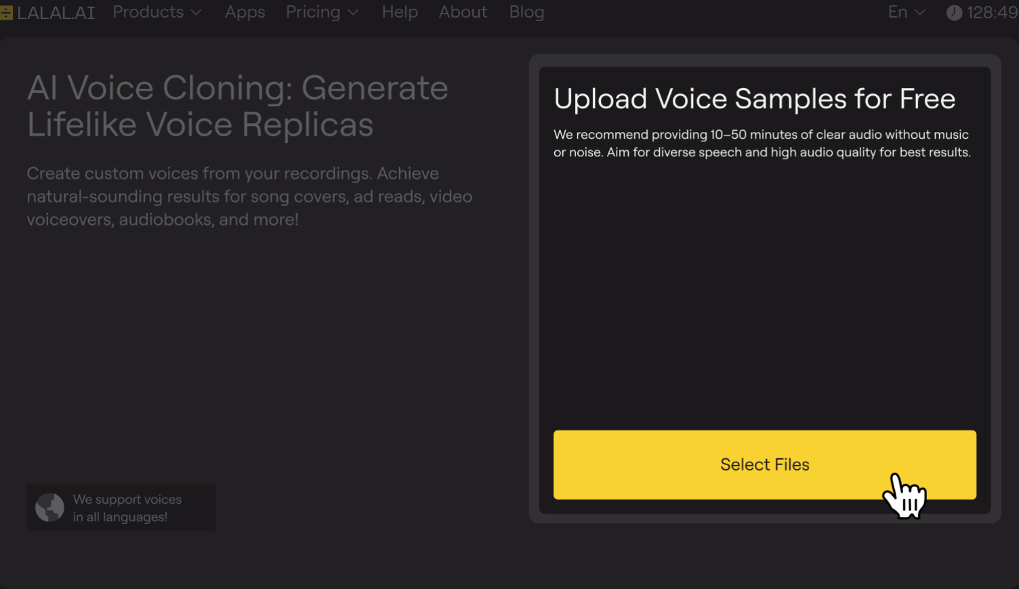Click the 128:49 minutes balance
The image size is (1019, 589).
[x=992, y=13]
